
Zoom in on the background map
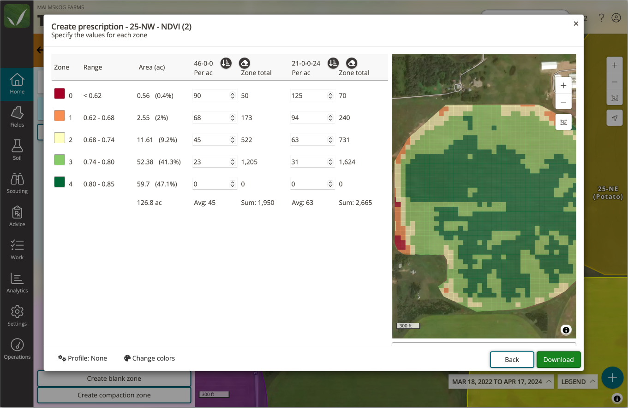614,65
